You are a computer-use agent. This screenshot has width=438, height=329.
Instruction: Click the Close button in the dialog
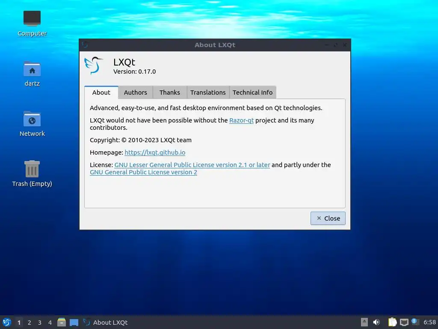click(328, 218)
